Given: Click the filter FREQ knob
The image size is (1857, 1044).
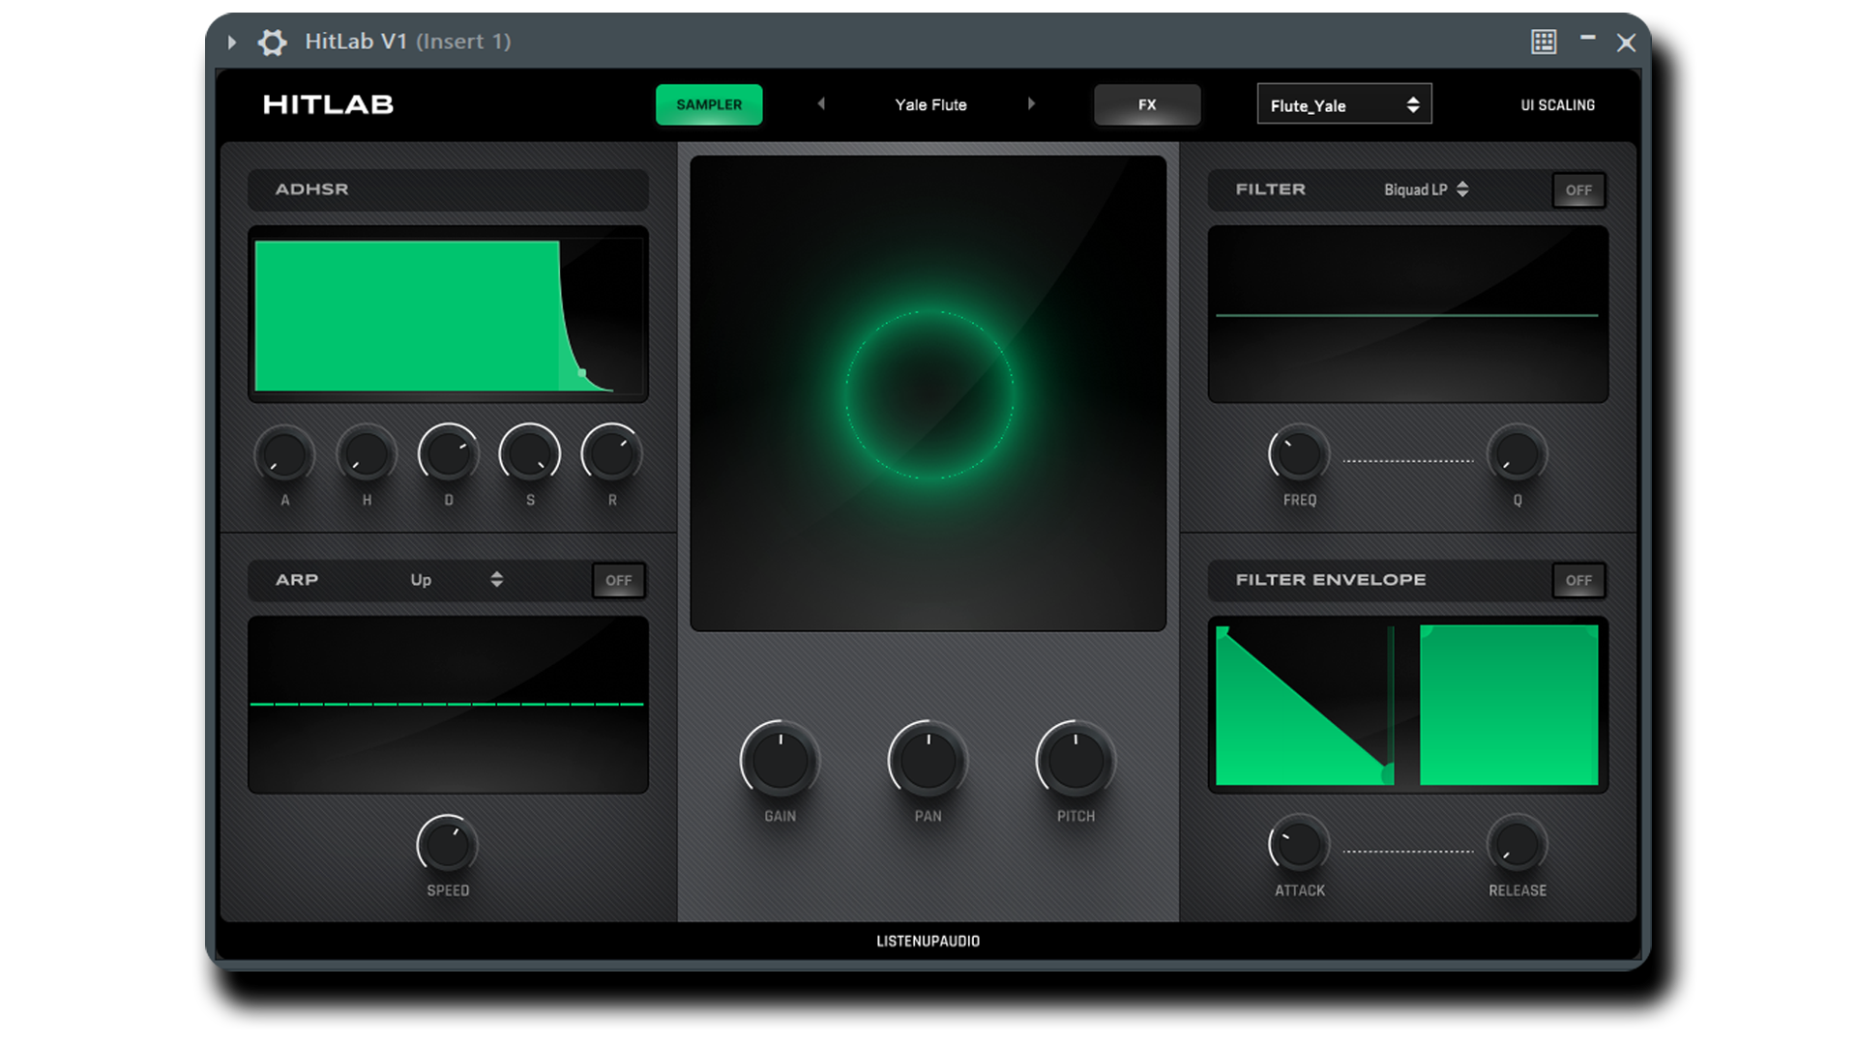Looking at the screenshot, I should [x=1299, y=455].
